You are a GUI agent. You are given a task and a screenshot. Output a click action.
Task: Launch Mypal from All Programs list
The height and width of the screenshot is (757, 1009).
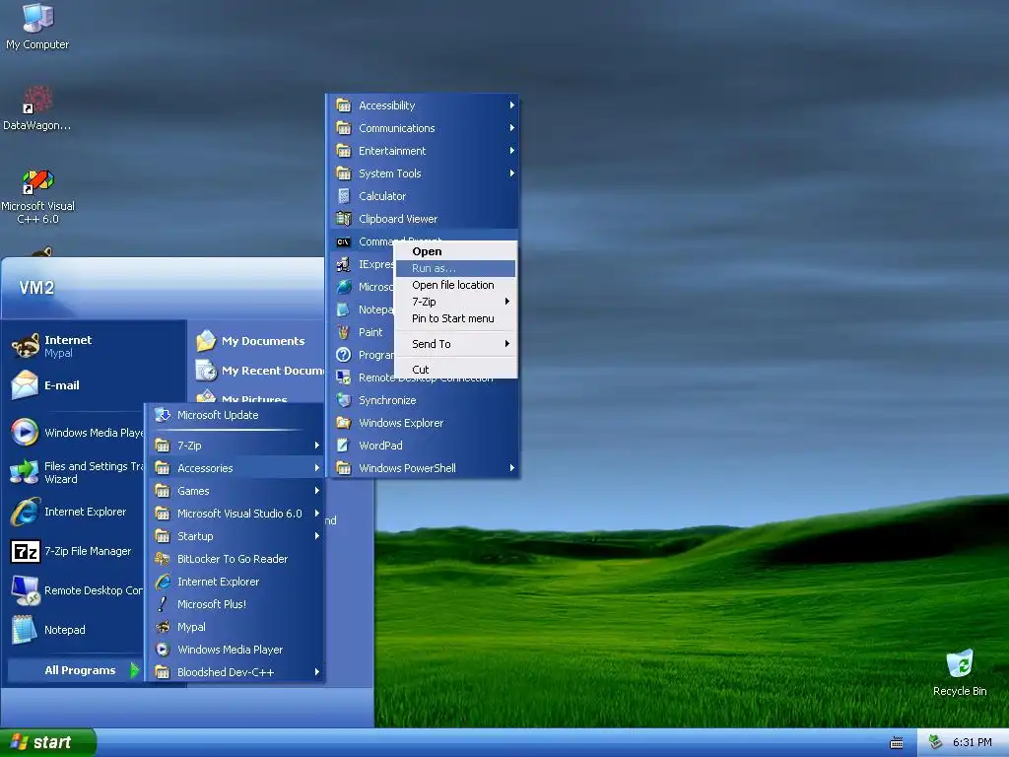tap(235, 627)
